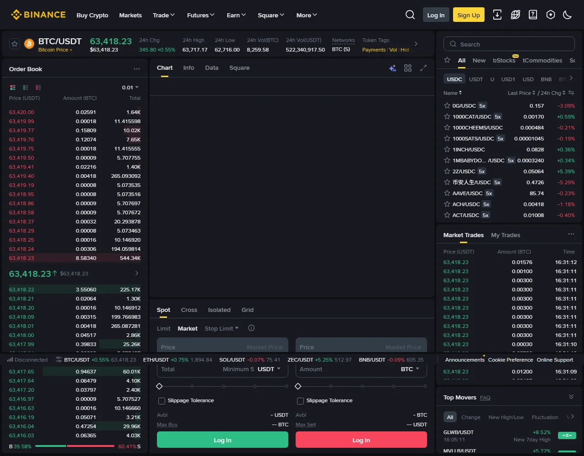Viewport: 584px width, 456px height.
Task: Open the Earn dropdown menu
Action: tap(236, 15)
